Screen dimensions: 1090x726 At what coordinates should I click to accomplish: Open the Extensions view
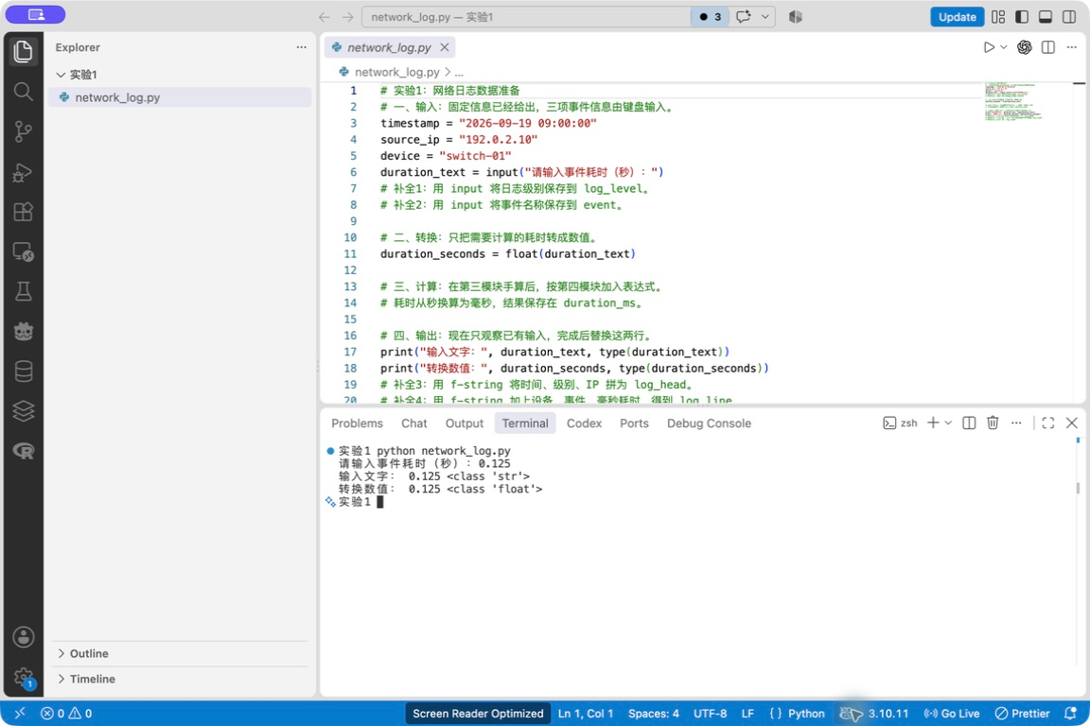click(23, 211)
